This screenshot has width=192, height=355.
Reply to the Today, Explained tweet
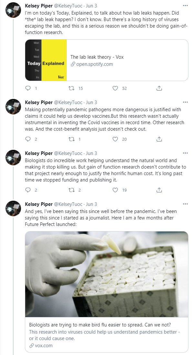coord(28,88)
